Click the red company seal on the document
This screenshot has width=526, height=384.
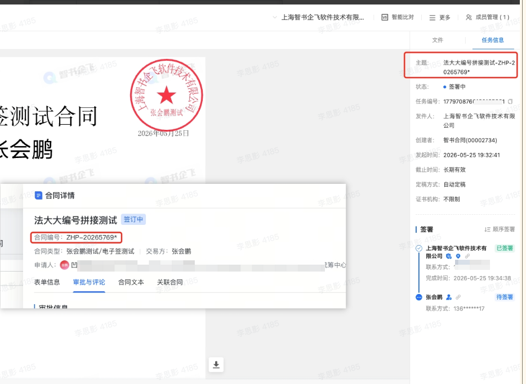(166, 95)
